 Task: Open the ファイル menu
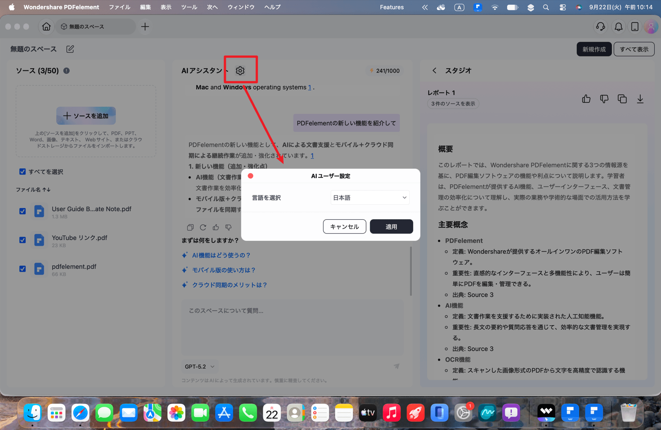coord(119,7)
